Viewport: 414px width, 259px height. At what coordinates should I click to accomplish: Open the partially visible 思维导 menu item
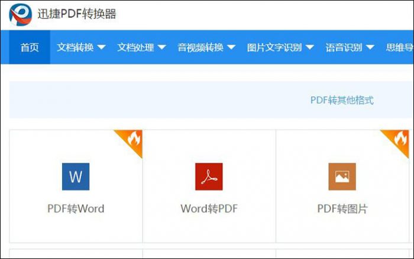pos(399,47)
